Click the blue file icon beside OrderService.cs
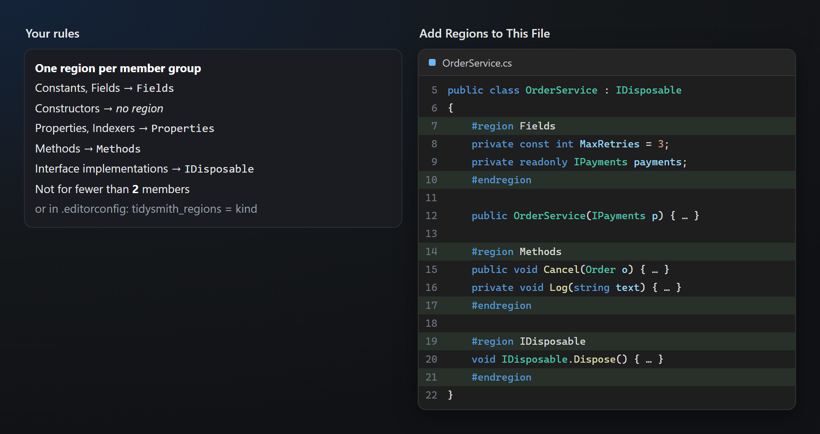This screenshot has width=820, height=434. click(432, 63)
